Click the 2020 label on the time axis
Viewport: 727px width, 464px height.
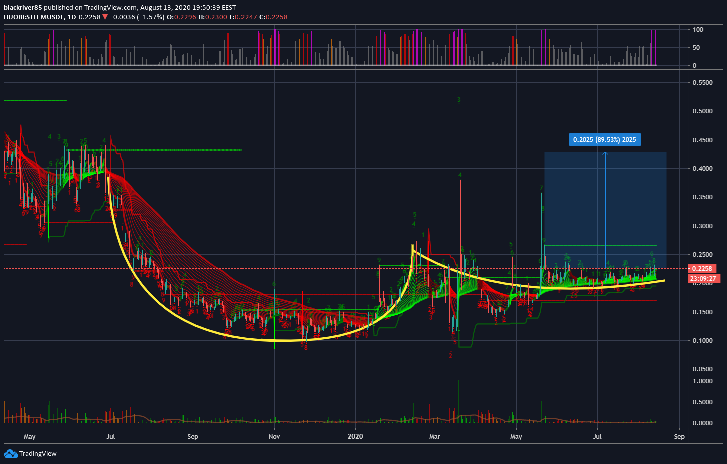click(355, 437)
